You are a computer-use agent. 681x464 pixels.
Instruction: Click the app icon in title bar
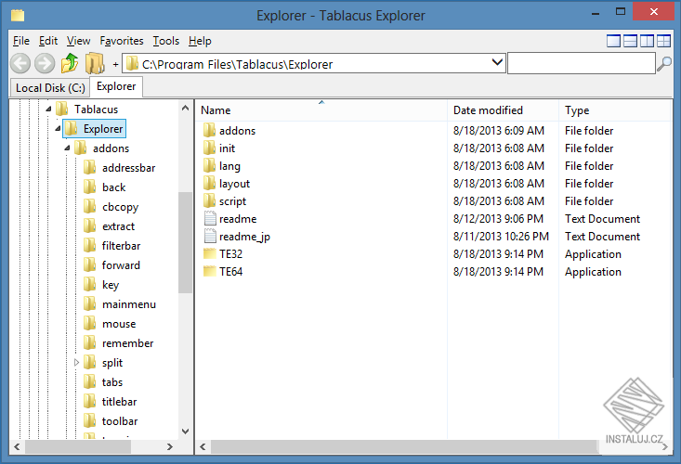click(x=18, y=16)
